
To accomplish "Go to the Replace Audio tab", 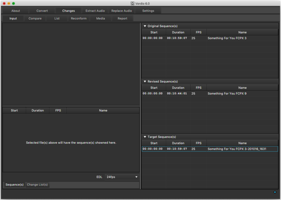I will pos(121,11).
